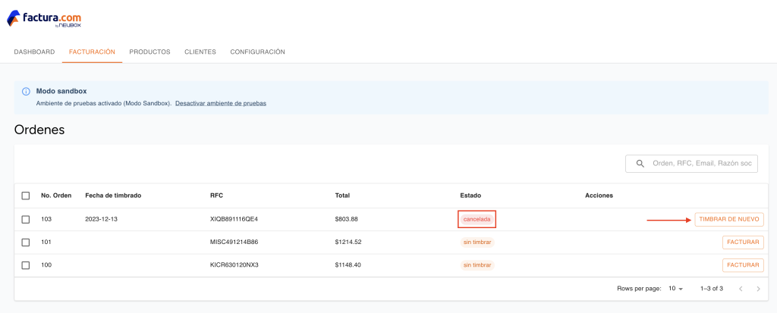This screenshot has height=313, width=777.
Task: Click the Fecha de timbrado column header
Action: pyautogui.click(x=113, y=196)
